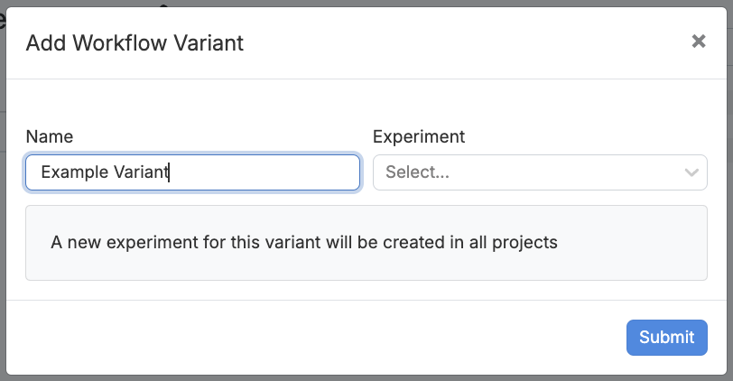Click the blank space below the info message
Viewport: 733px width, 381px height.
click(361, 290)
